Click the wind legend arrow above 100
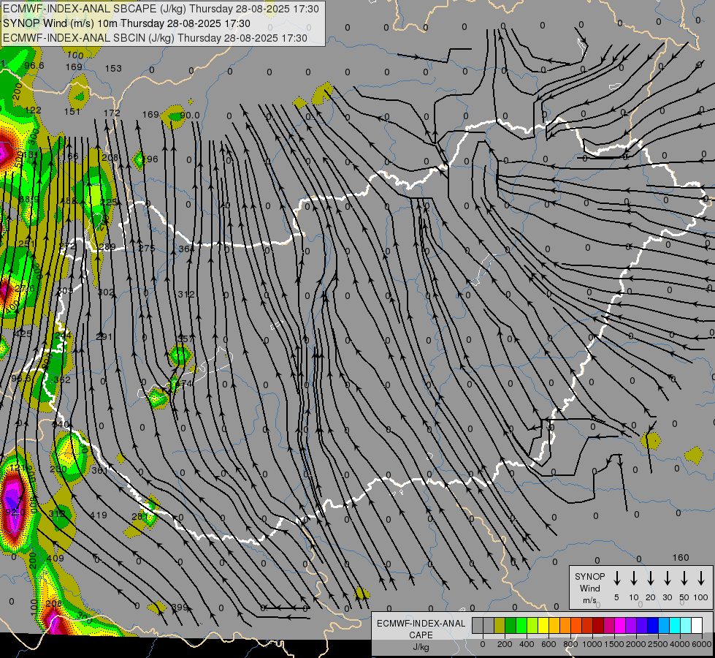 click(x=701, y=578)
